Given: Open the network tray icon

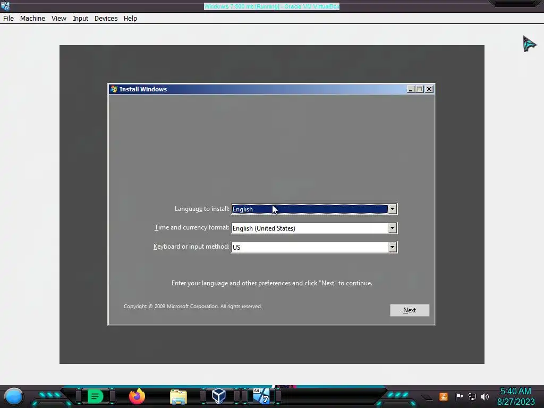Looking at the screenshot, I should tap(472, 396).
